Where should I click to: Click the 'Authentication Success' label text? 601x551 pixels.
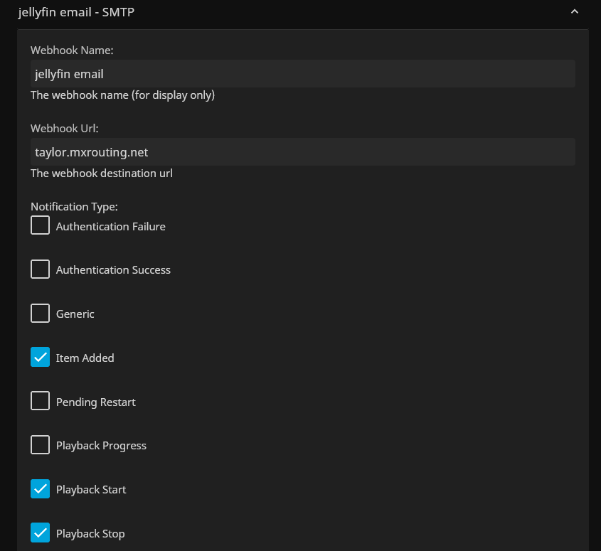click(x=113, y=270)
